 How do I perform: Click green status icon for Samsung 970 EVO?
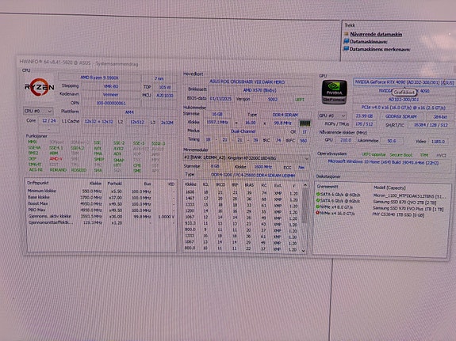[318, 207]
